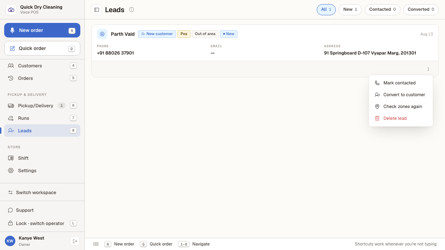Click the Out of area tag
The image size is (445, 250).
(x=205, y=34)
